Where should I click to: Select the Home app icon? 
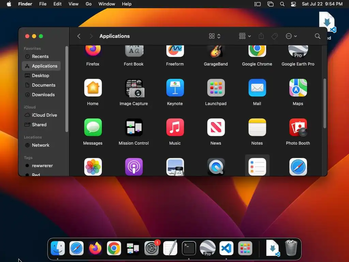coord(93,88)
